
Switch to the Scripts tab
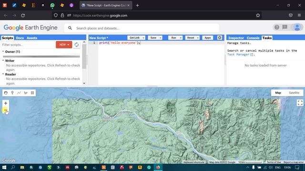click(8, 38)
